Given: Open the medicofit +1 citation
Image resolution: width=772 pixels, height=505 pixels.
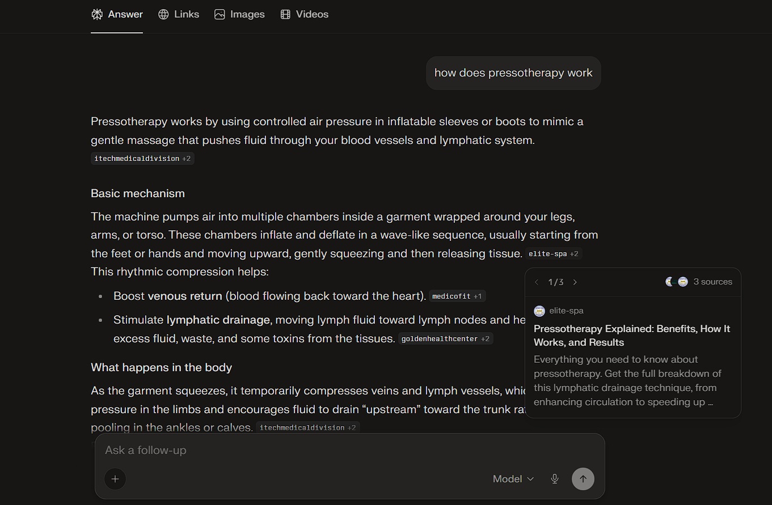Looking at the screenshot, I should coord(457,296).
